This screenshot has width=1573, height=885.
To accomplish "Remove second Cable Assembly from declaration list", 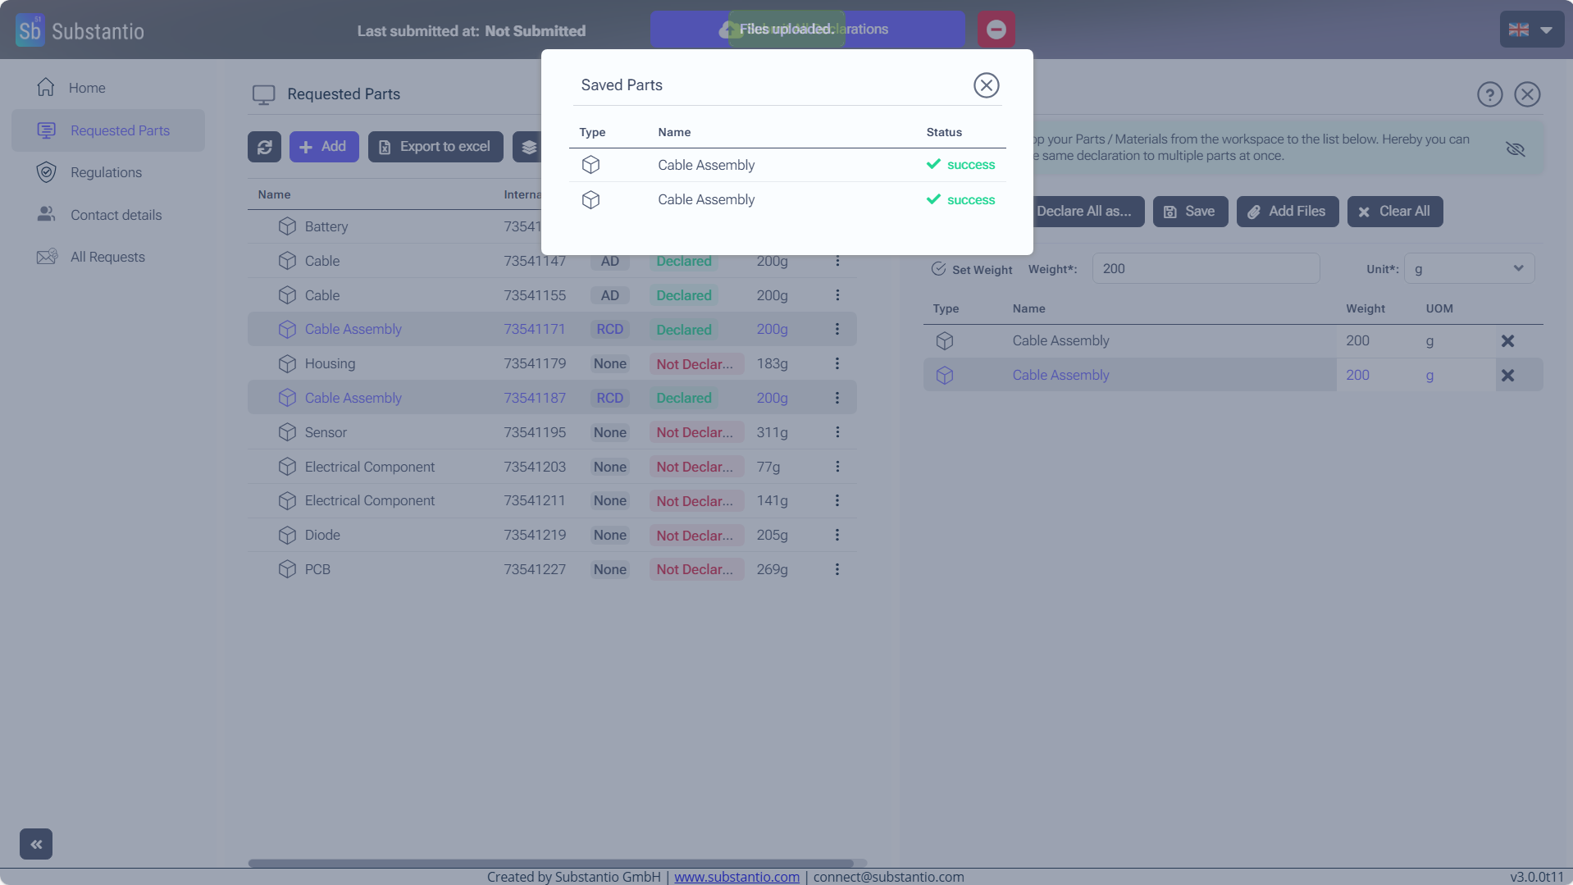I will pos(1507,376).
